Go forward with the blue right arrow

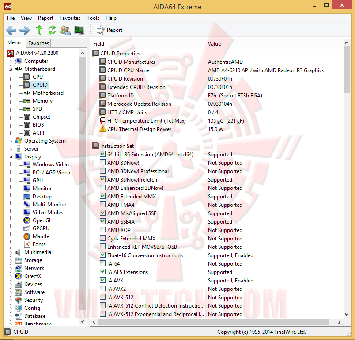click(x=24, y=30)
